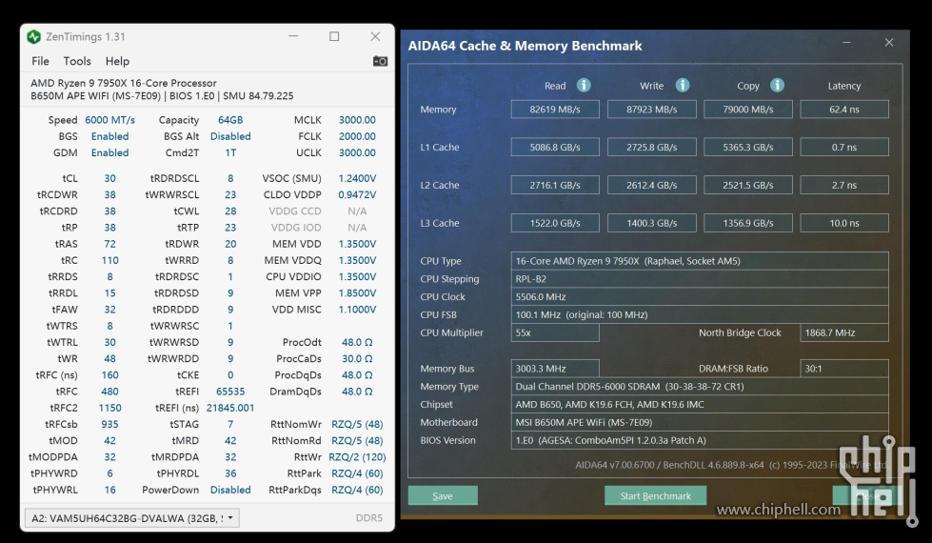Viewport: 932px width, 543px height.
Task: Click the tREFI (ns) value 21845.001
Action: (230, 408)
